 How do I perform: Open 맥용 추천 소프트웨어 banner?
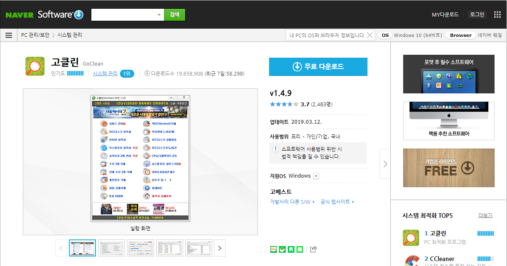[x=449, y=121]
